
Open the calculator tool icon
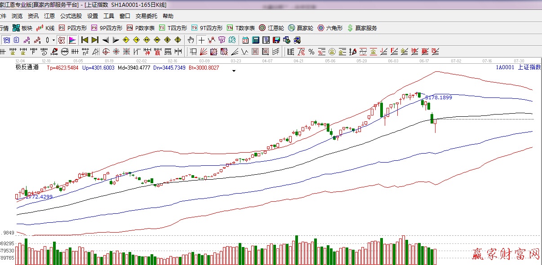pyautogui.click(x=255, y=40)
